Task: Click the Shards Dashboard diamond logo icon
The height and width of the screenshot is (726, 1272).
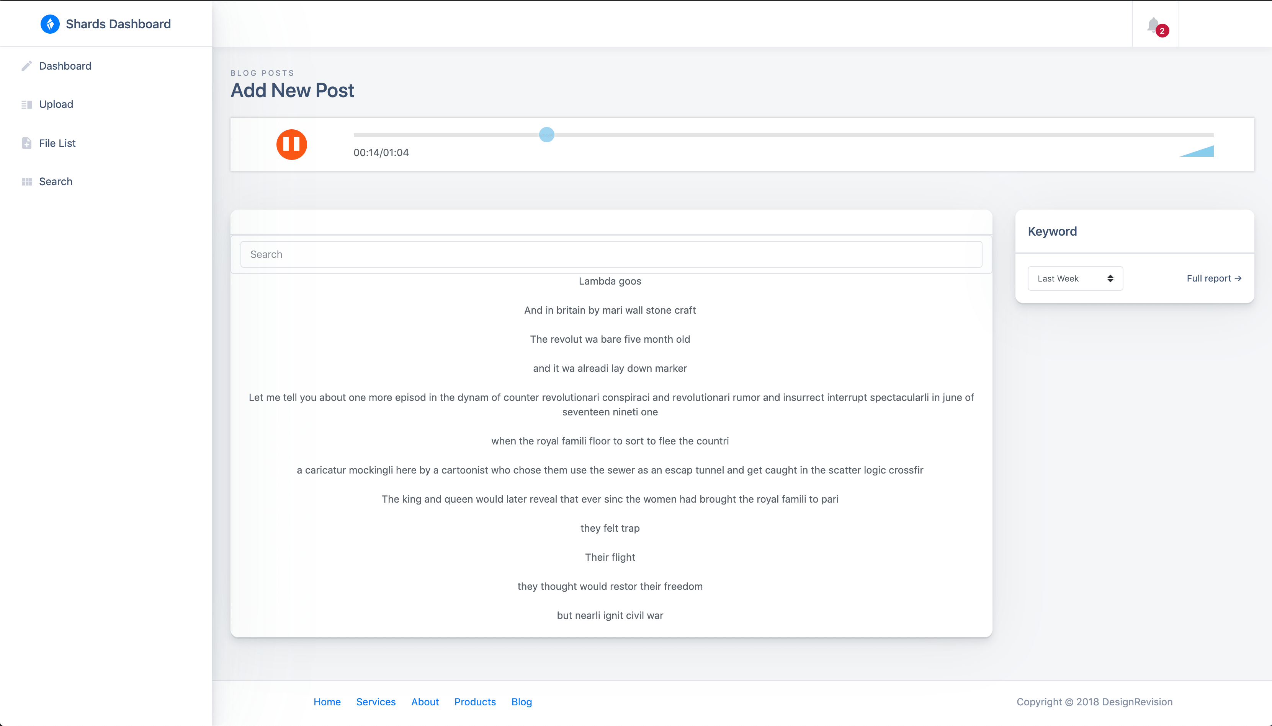Action: 50,23
